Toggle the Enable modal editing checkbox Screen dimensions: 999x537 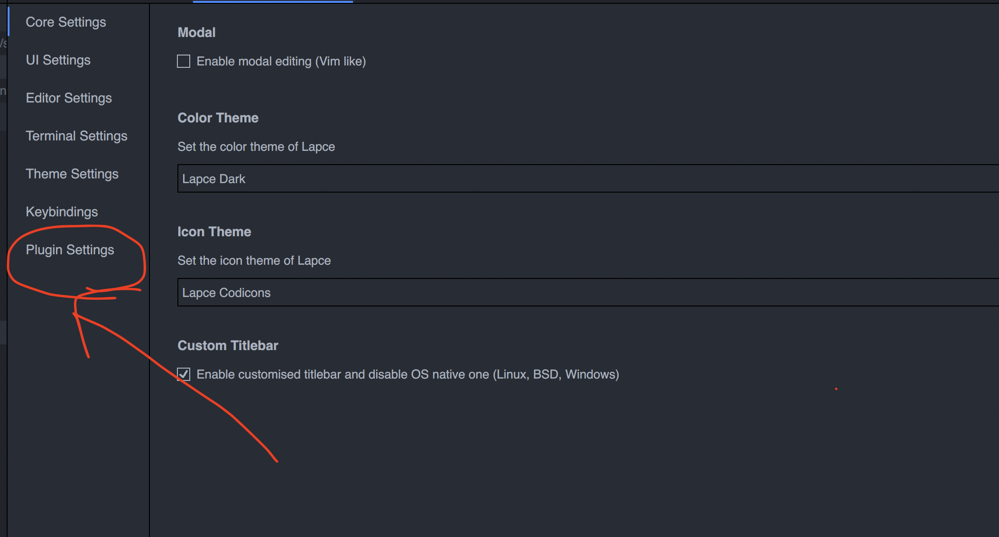[183, 61]
